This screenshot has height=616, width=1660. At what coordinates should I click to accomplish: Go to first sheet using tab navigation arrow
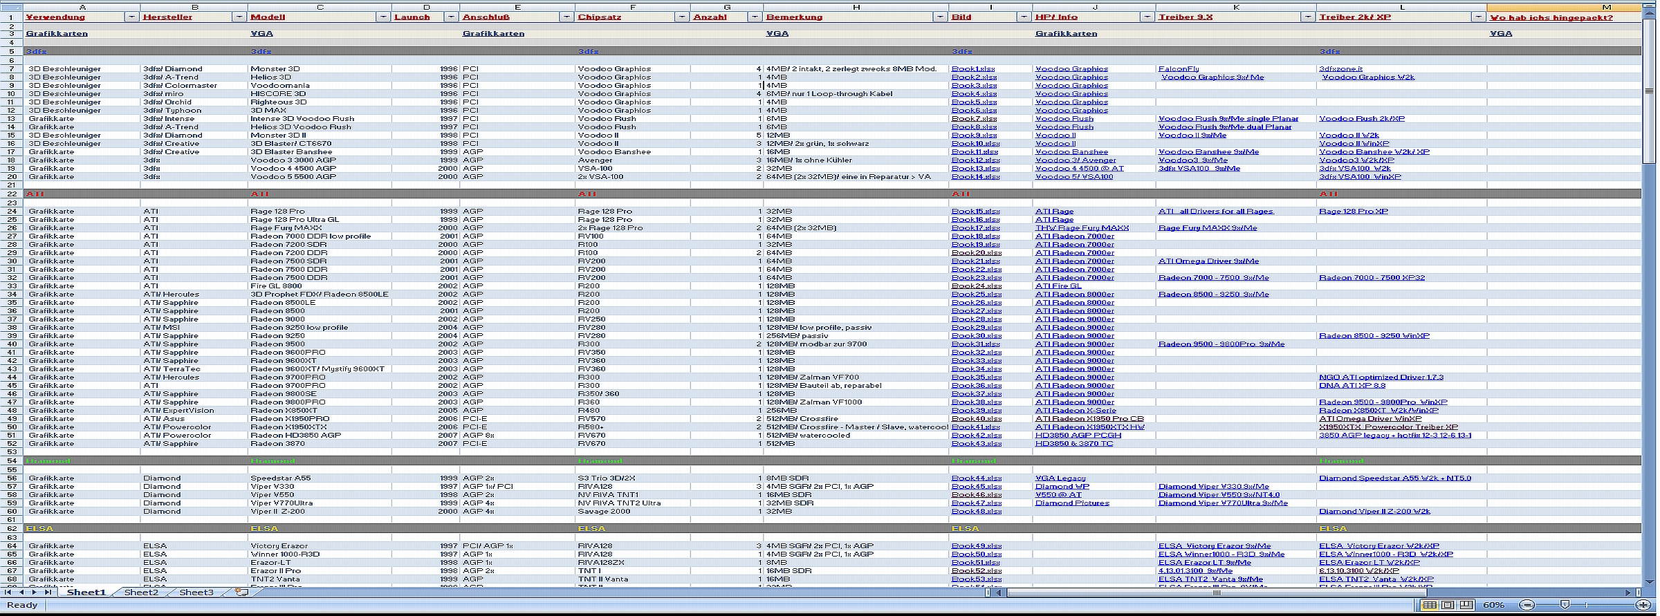pos(8,592)
